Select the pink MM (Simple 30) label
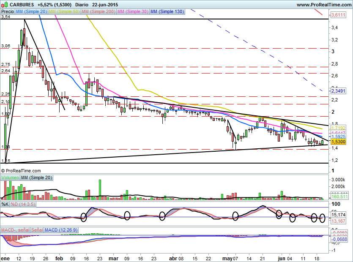The width and height of the screenshot is (353, 262). coord(132,12)
